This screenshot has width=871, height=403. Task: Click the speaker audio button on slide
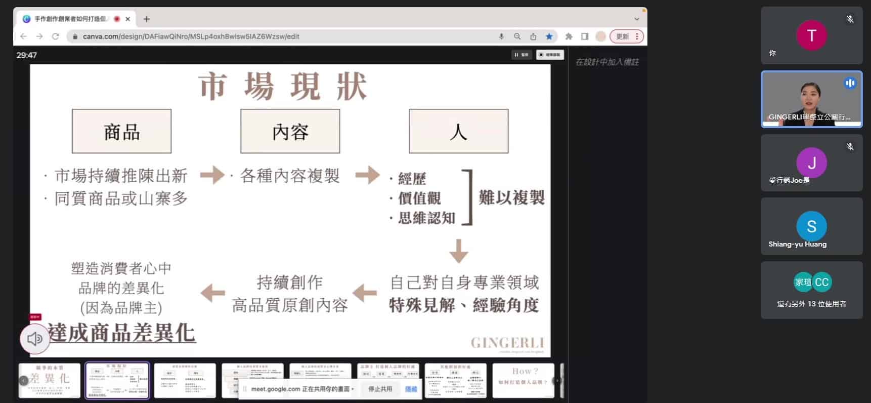[34, 339]
